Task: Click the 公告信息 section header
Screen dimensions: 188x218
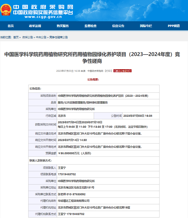Action: pos(35,88)
